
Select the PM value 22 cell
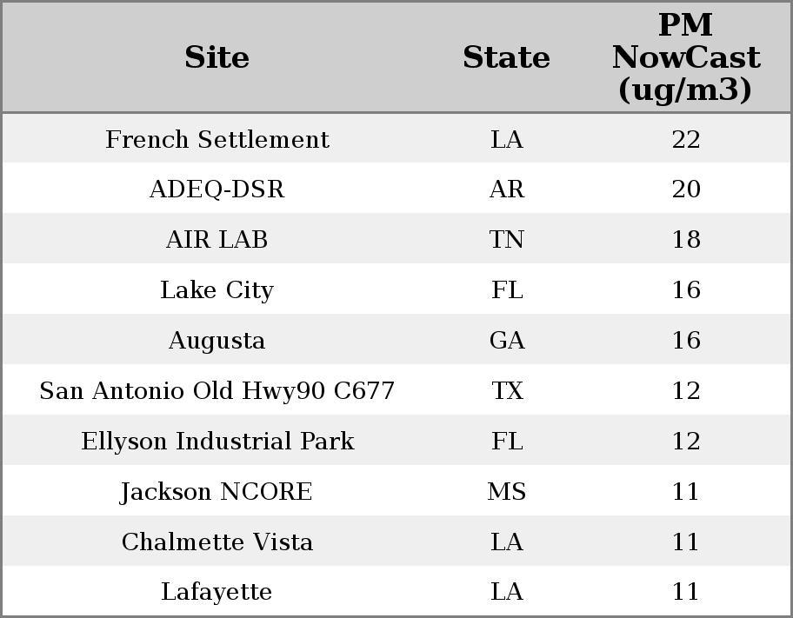pos(686,139)
